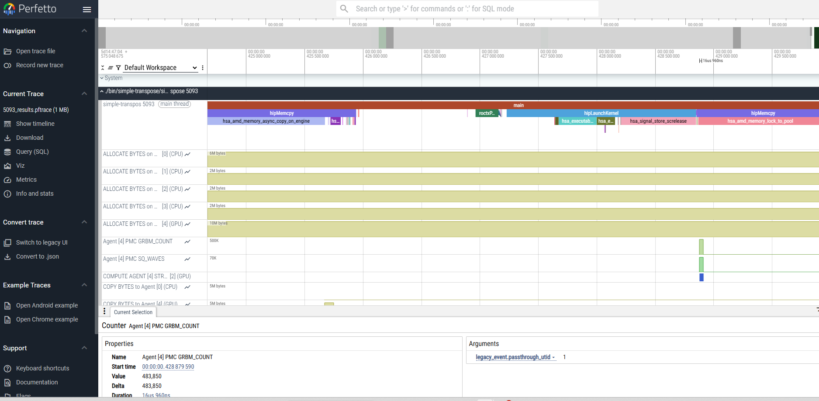Image resolution: width=819 pixels, height=401 pixels.
Task: Click the Info and stats icon
Action: [x=7, y=194]
